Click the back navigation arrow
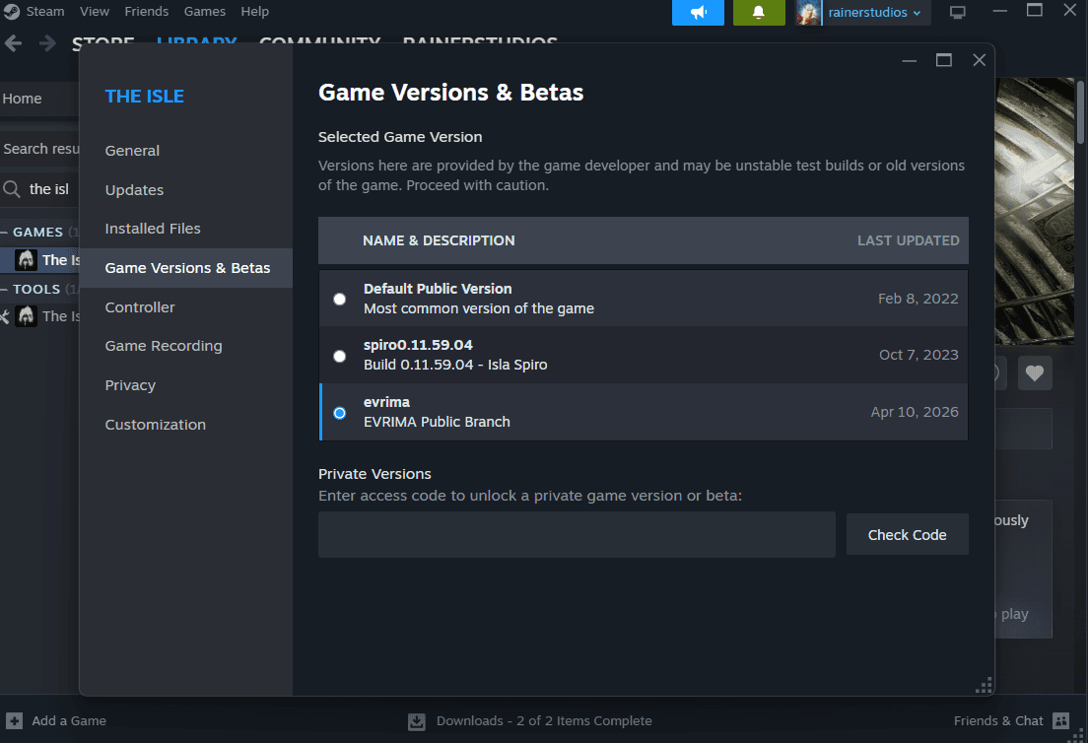Viewport: 1088px width, 743px height. tap(13, 43)
